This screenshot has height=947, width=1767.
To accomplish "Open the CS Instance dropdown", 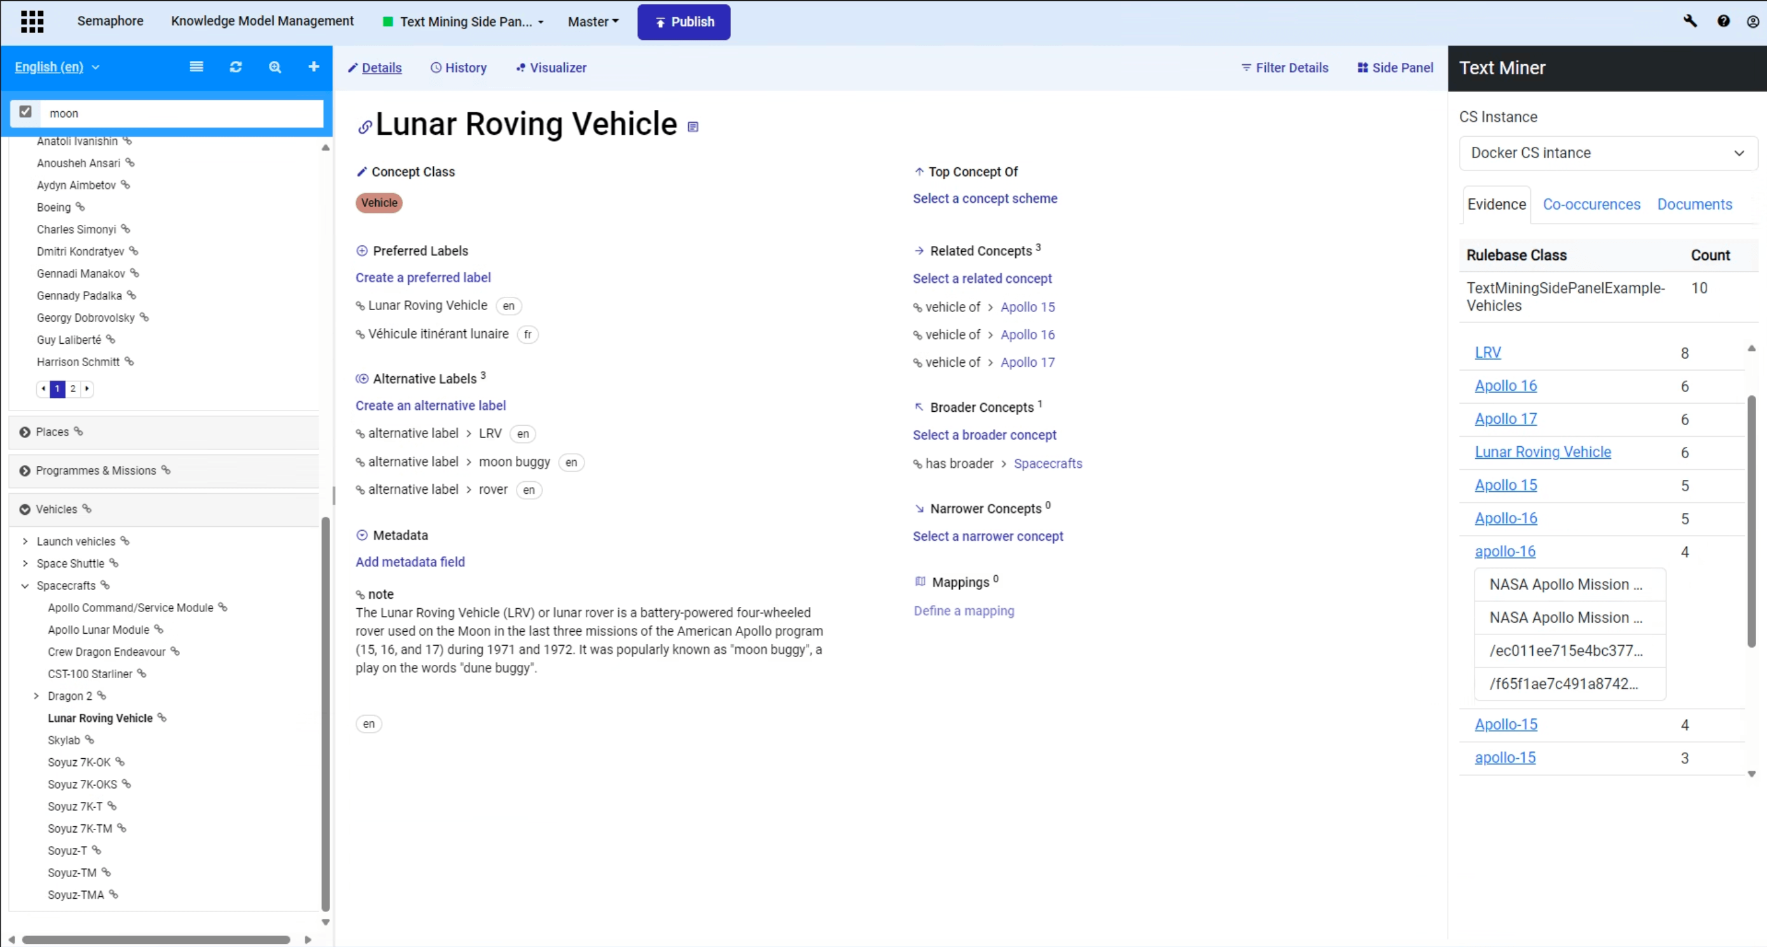I will [1607, 153].
